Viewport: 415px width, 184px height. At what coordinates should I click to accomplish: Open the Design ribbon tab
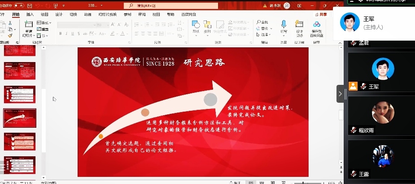tap(59, 14)
